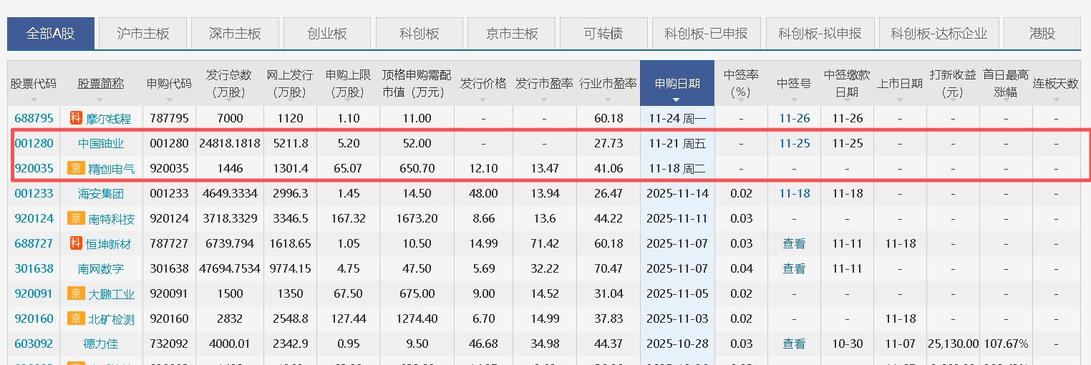Switch to the 创业板 tab

pos(326,34)
